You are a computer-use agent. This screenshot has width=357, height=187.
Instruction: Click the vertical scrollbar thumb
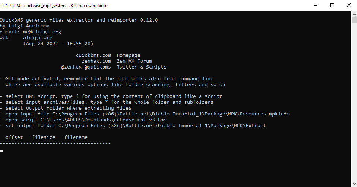[354, 20]
